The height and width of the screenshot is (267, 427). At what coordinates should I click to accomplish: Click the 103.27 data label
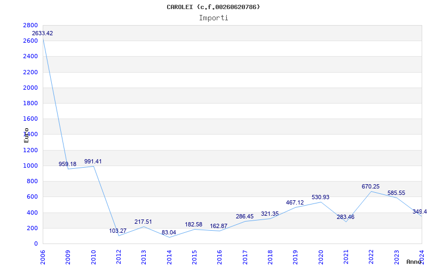click(x=118, y=231)
